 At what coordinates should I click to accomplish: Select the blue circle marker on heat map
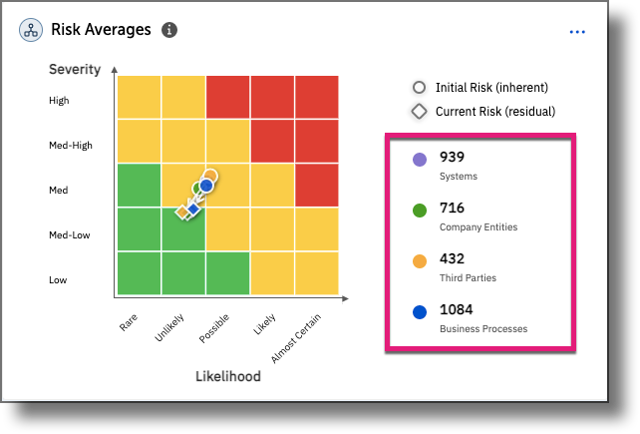(x=206, y=186)
